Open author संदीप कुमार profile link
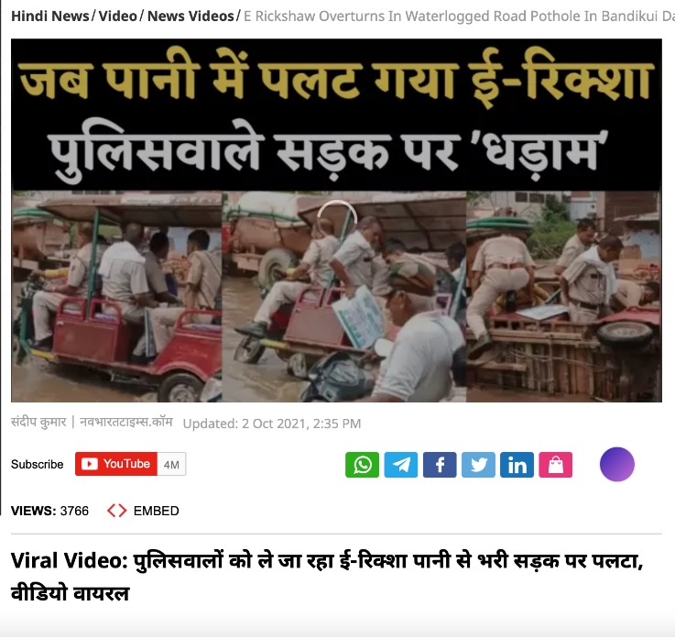 [x=38, y=422]
